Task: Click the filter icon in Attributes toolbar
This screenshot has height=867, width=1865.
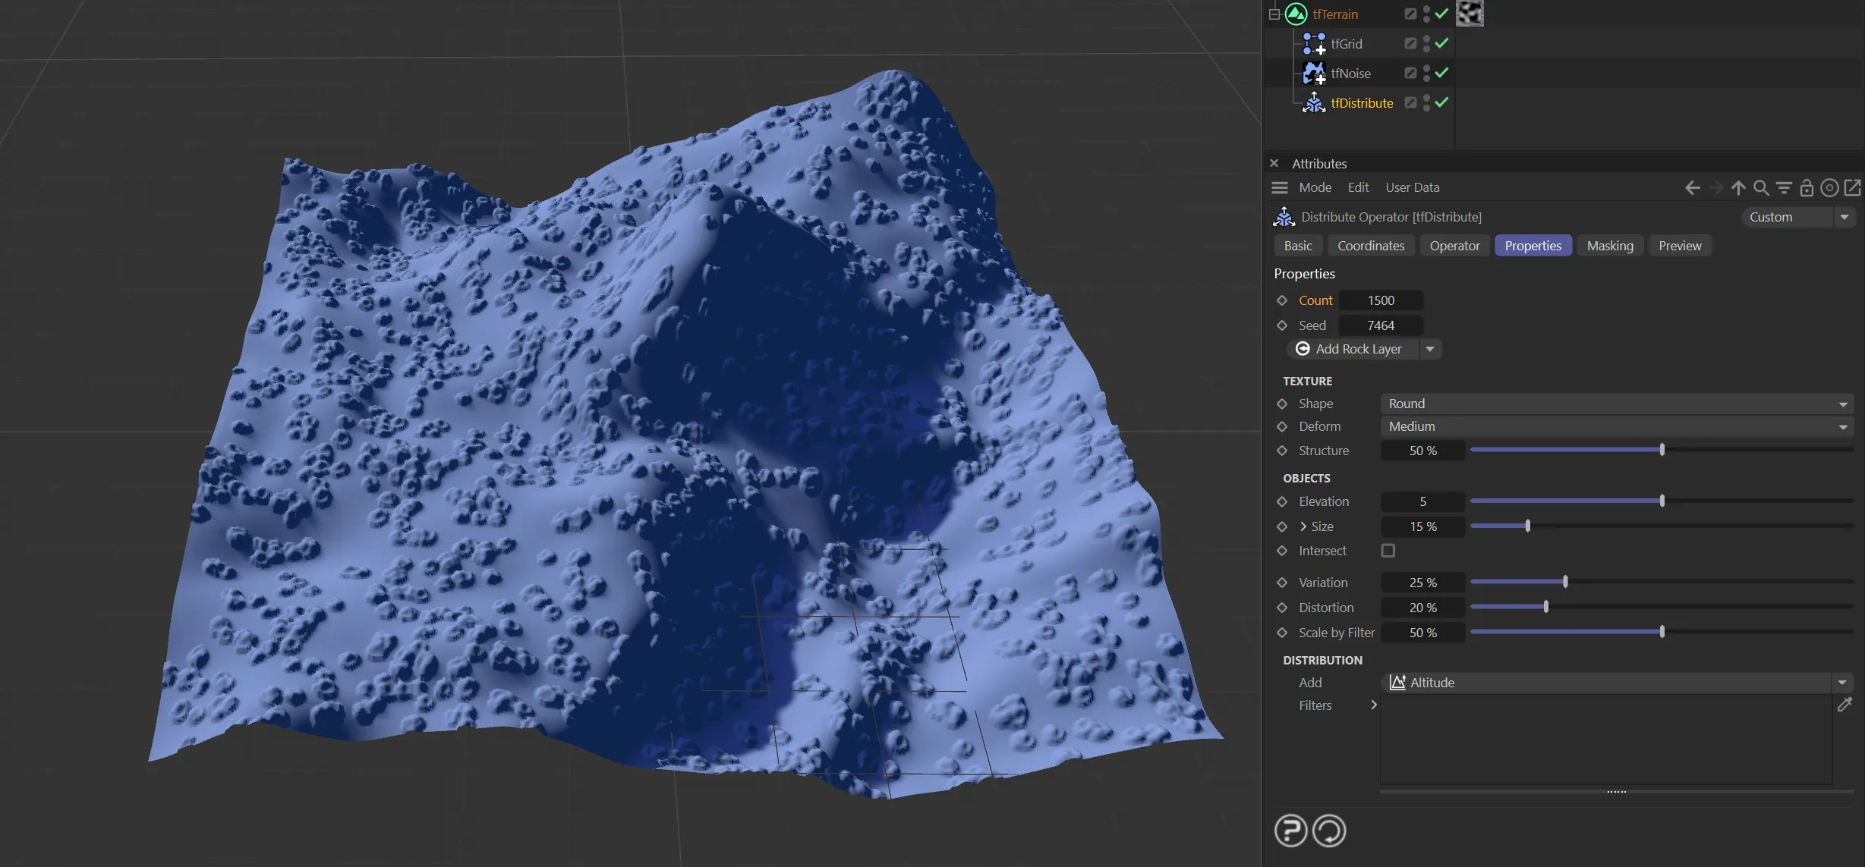Action: coord(1784,188)
